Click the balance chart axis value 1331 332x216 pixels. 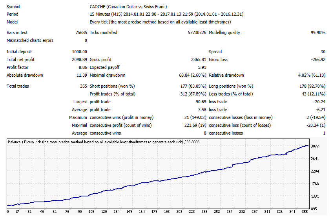coord(315,196)
